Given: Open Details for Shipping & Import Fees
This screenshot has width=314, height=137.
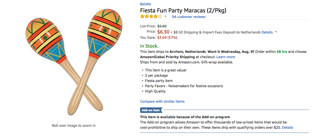Looking at the screenshot, I should (267, 32).
